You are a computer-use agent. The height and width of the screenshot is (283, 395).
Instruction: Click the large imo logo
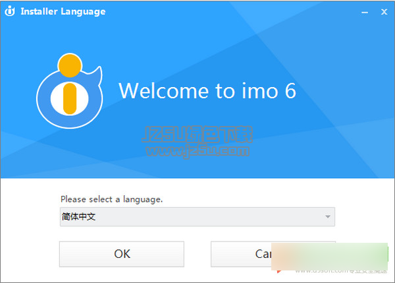[x=70, y=91]
